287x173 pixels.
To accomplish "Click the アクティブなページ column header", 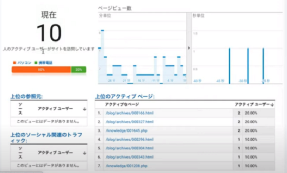I will (x=122, y=105).
